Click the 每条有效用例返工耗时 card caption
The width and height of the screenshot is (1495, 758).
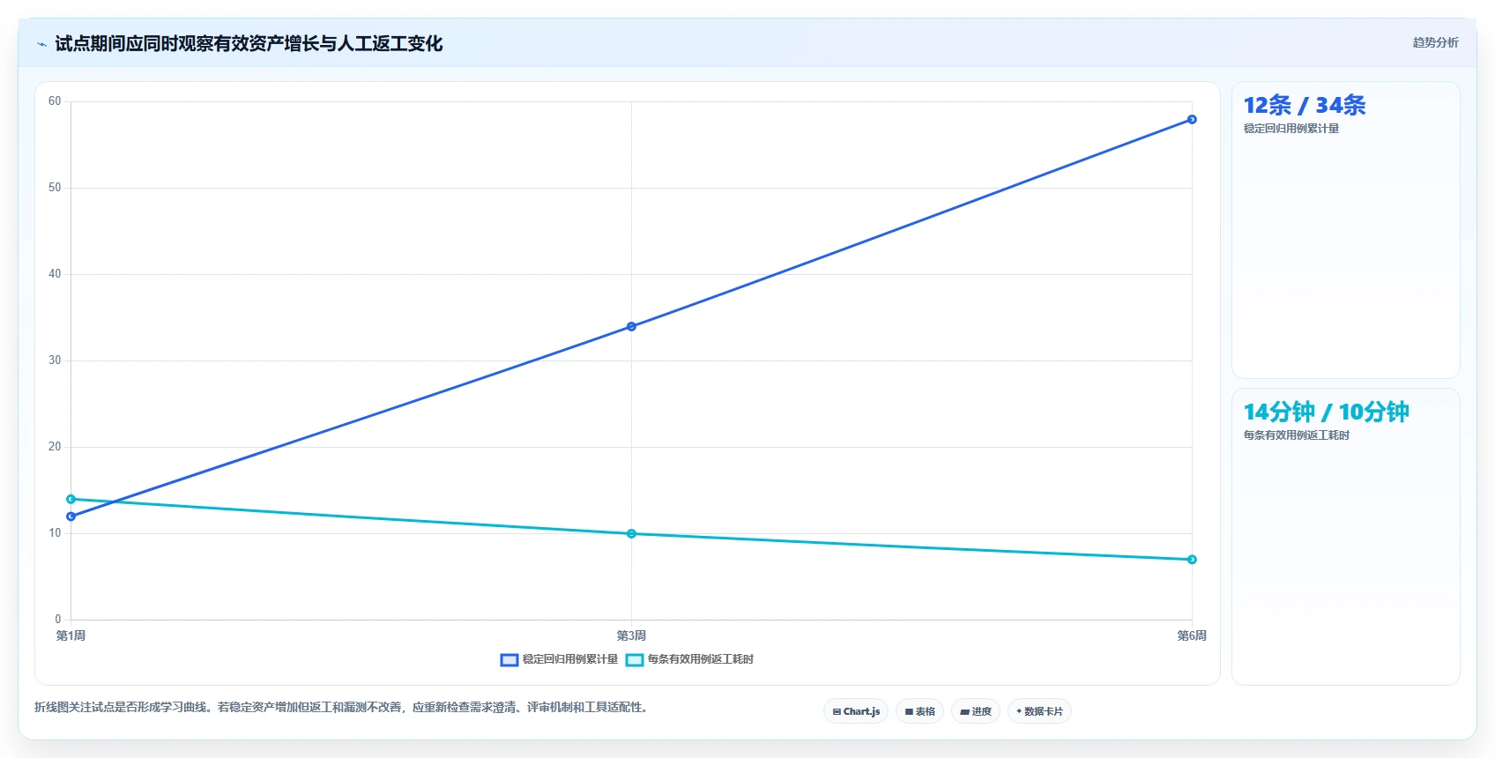point(1297,435)
